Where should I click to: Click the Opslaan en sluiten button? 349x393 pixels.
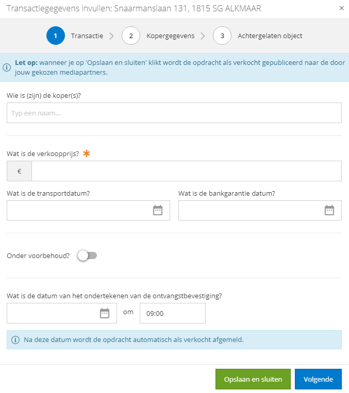[253, 379]
